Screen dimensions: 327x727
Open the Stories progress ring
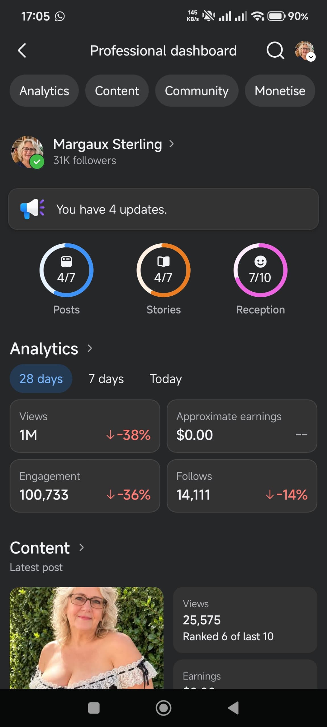tap(163, 270)
